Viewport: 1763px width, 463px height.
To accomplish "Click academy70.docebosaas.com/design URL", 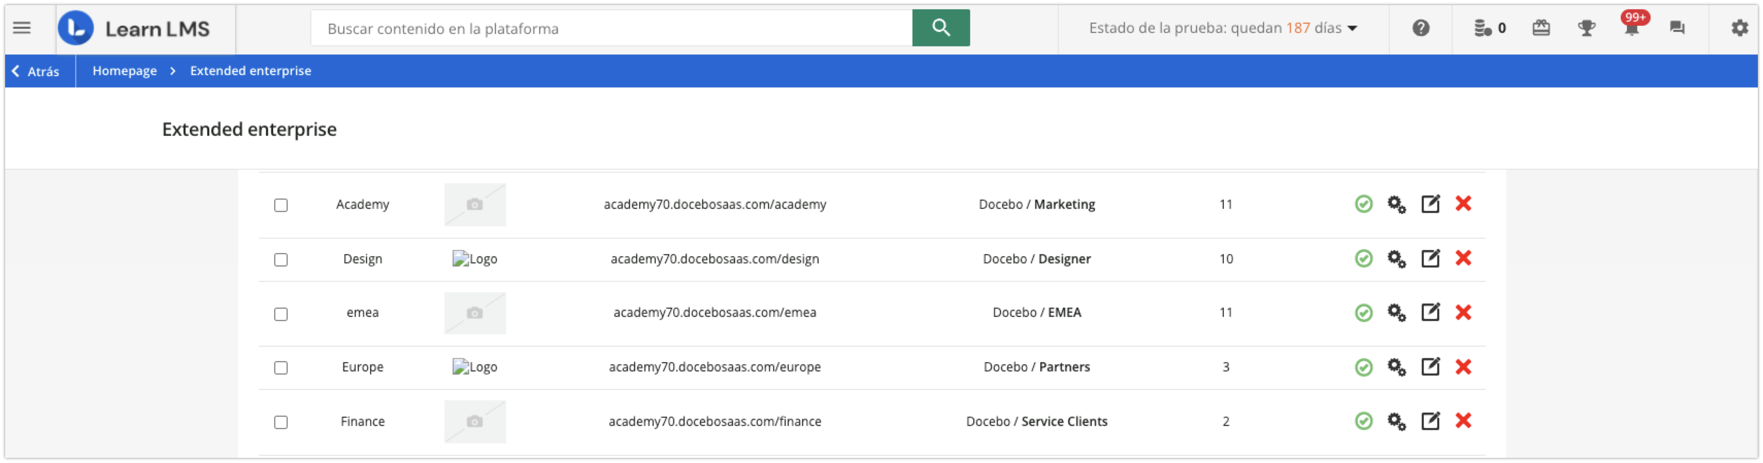I will point(714,259).
